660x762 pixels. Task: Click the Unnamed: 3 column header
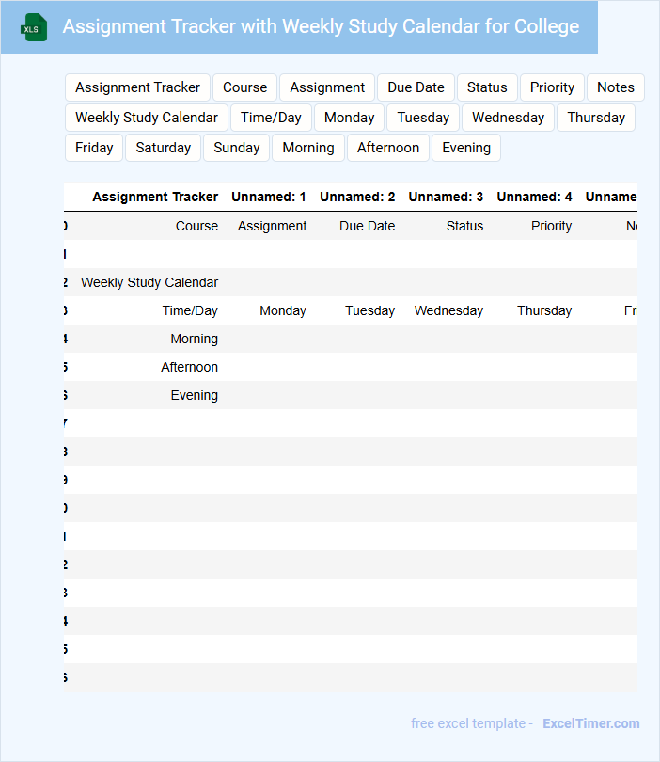point(446,197)
